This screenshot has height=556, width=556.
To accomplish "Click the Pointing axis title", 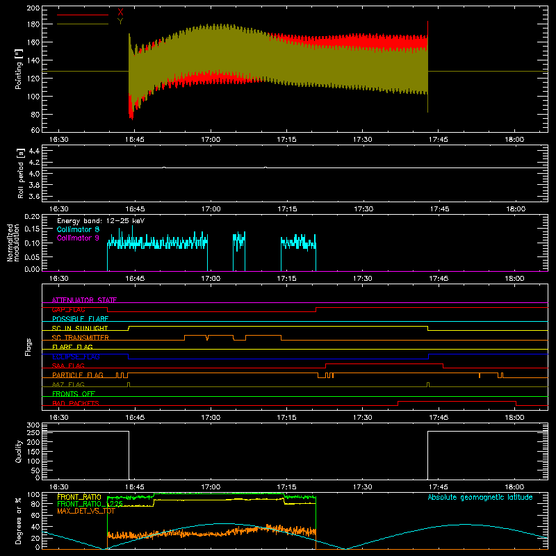I will 18,69.
